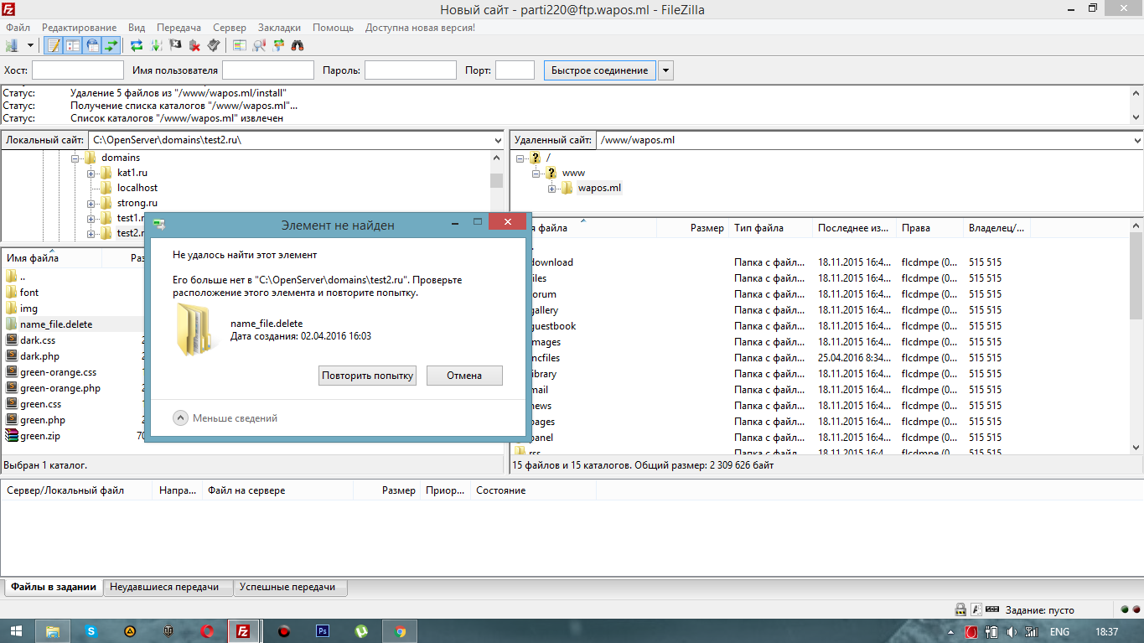Collapse details with Меньше сведений
Screen dimensions: 1144x643
tap(225, 418)
